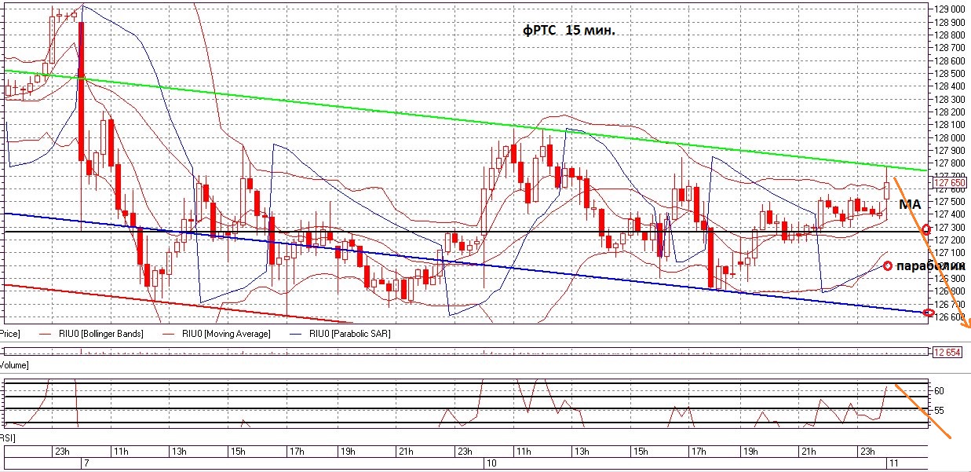Click the Price pane label
Viewport: 971px width, 472px height.
pyautogui.click(x=9, y=334)
